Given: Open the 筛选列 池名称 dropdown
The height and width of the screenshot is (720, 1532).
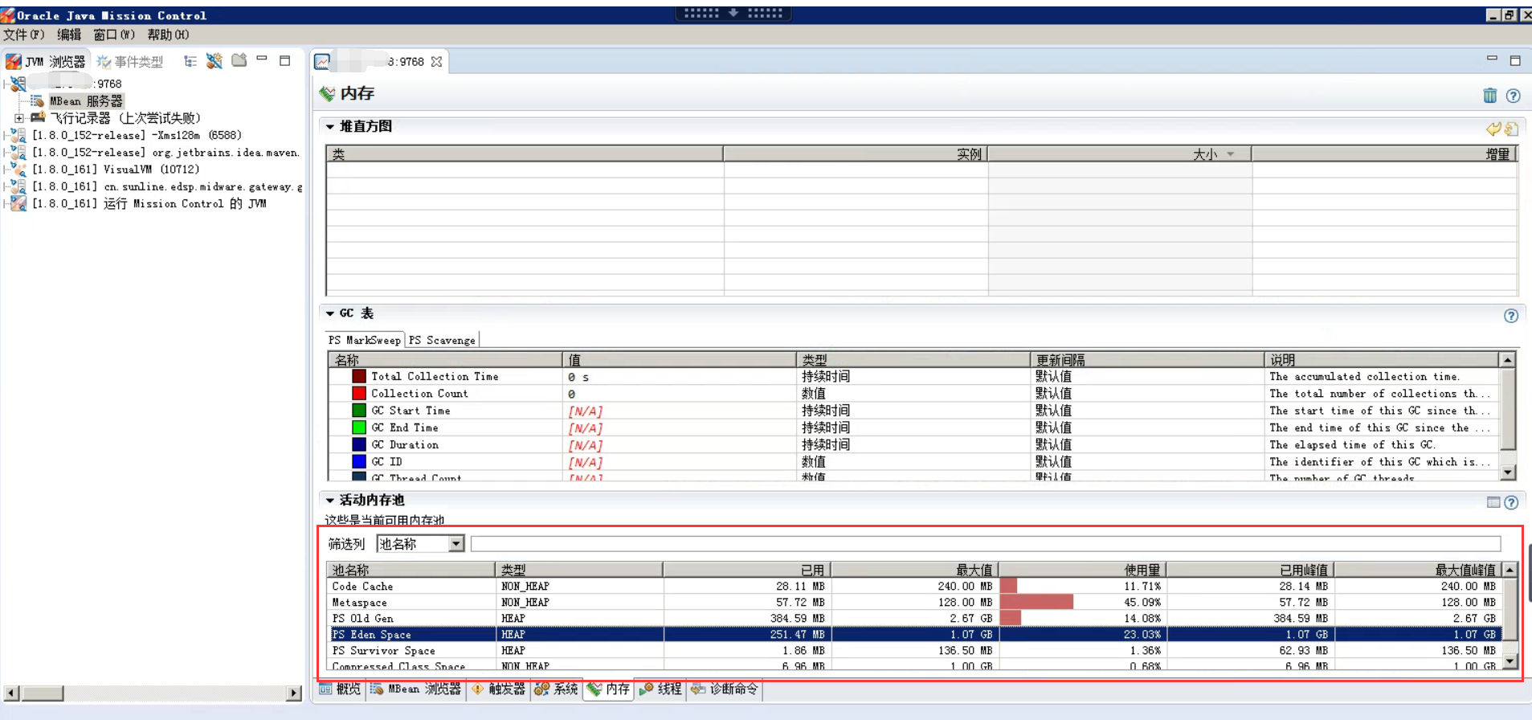Looking at the screenshot, I should (x=456, y=544).
